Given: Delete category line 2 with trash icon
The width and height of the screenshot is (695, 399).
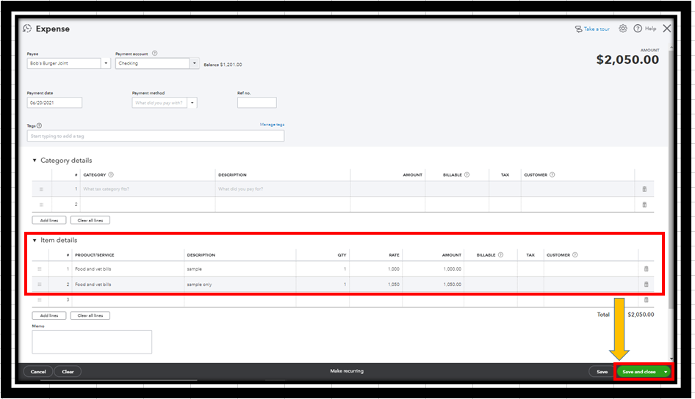Looking at the screenshot, I should (644, 205).
